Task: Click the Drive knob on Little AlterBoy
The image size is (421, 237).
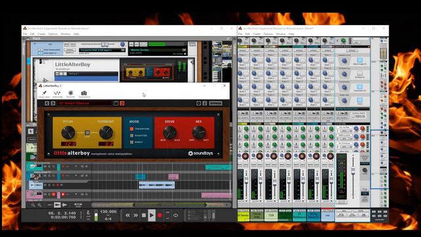Action: coord(170,132)
